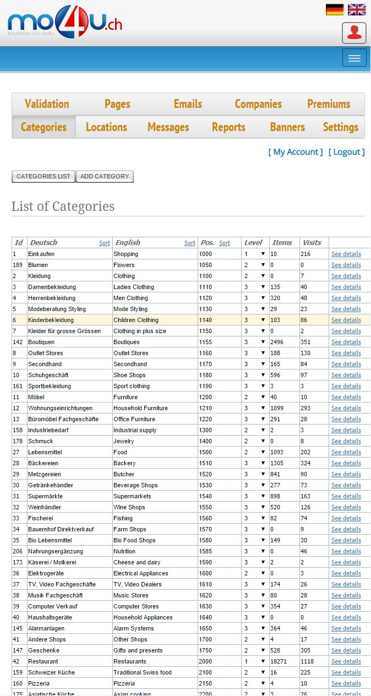Open the Validation tab
The width and height of the screenshot is (371, 696).
click(47, 104)
